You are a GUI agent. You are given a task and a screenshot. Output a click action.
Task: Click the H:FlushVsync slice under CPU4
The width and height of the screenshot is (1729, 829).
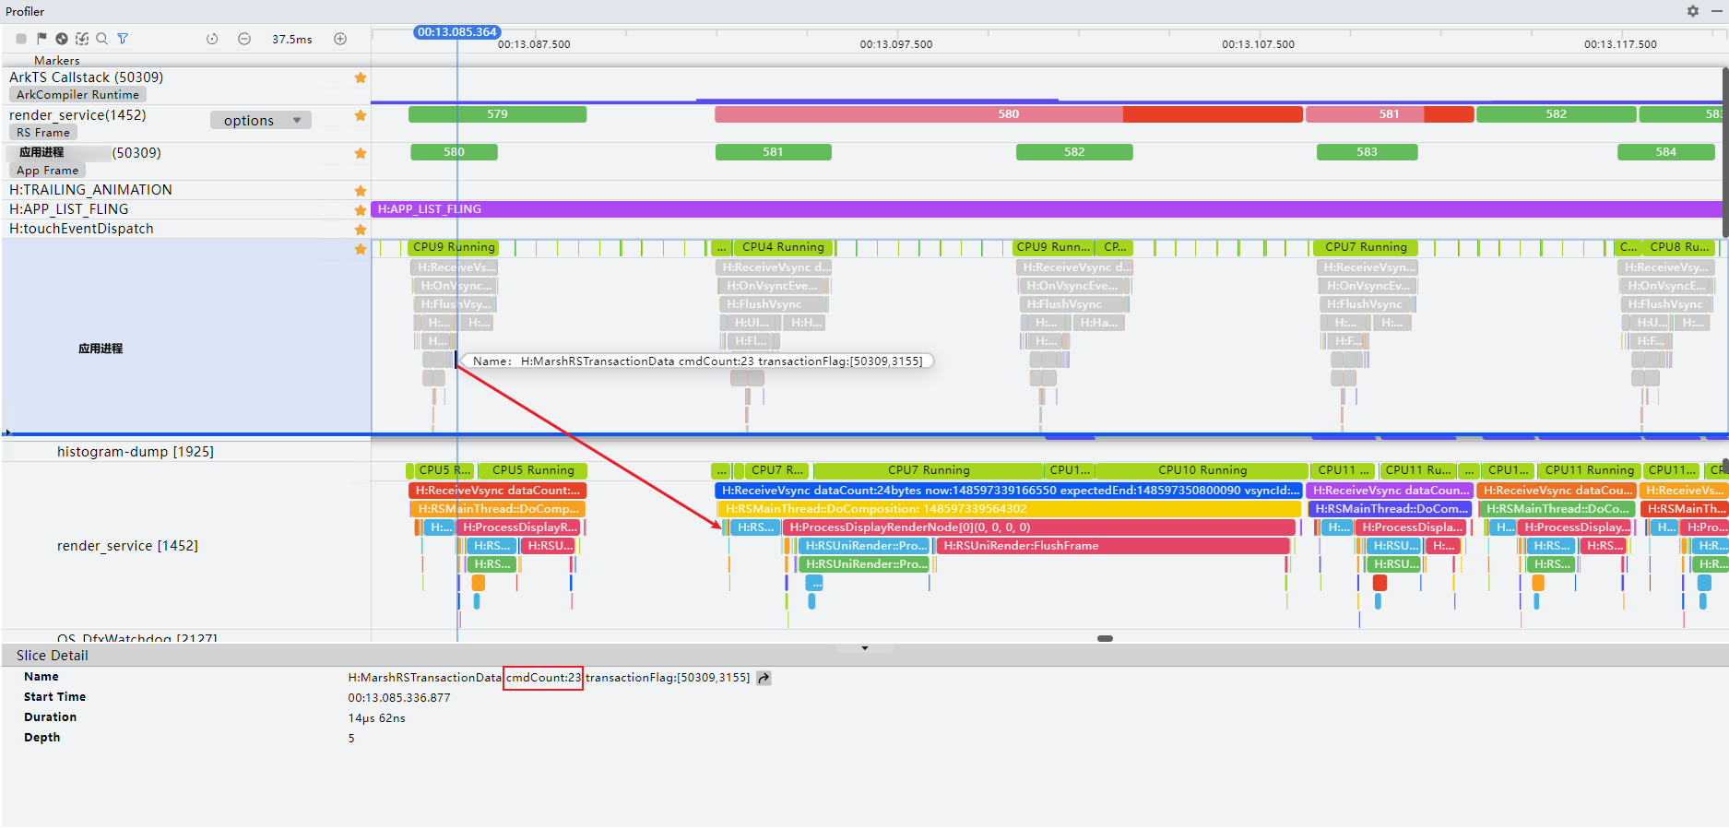pyautogui.click(x=772, y=304)
